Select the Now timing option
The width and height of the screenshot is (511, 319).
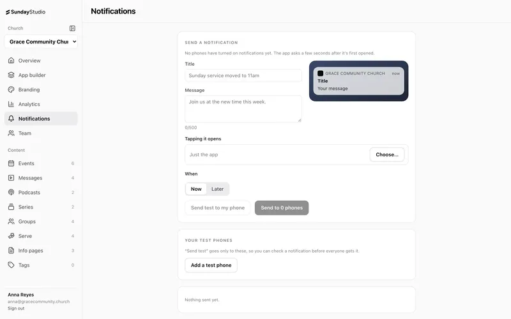click(x=196, y=189)
